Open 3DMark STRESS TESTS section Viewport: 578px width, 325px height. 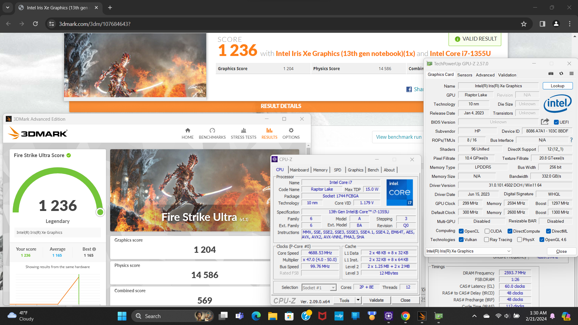pos(244,134)
